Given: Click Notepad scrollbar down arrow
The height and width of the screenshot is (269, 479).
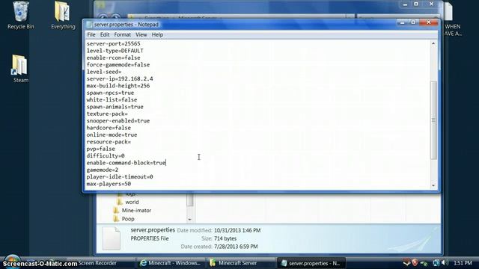Looking at the screenshot, I should click(x=433, y=185).
